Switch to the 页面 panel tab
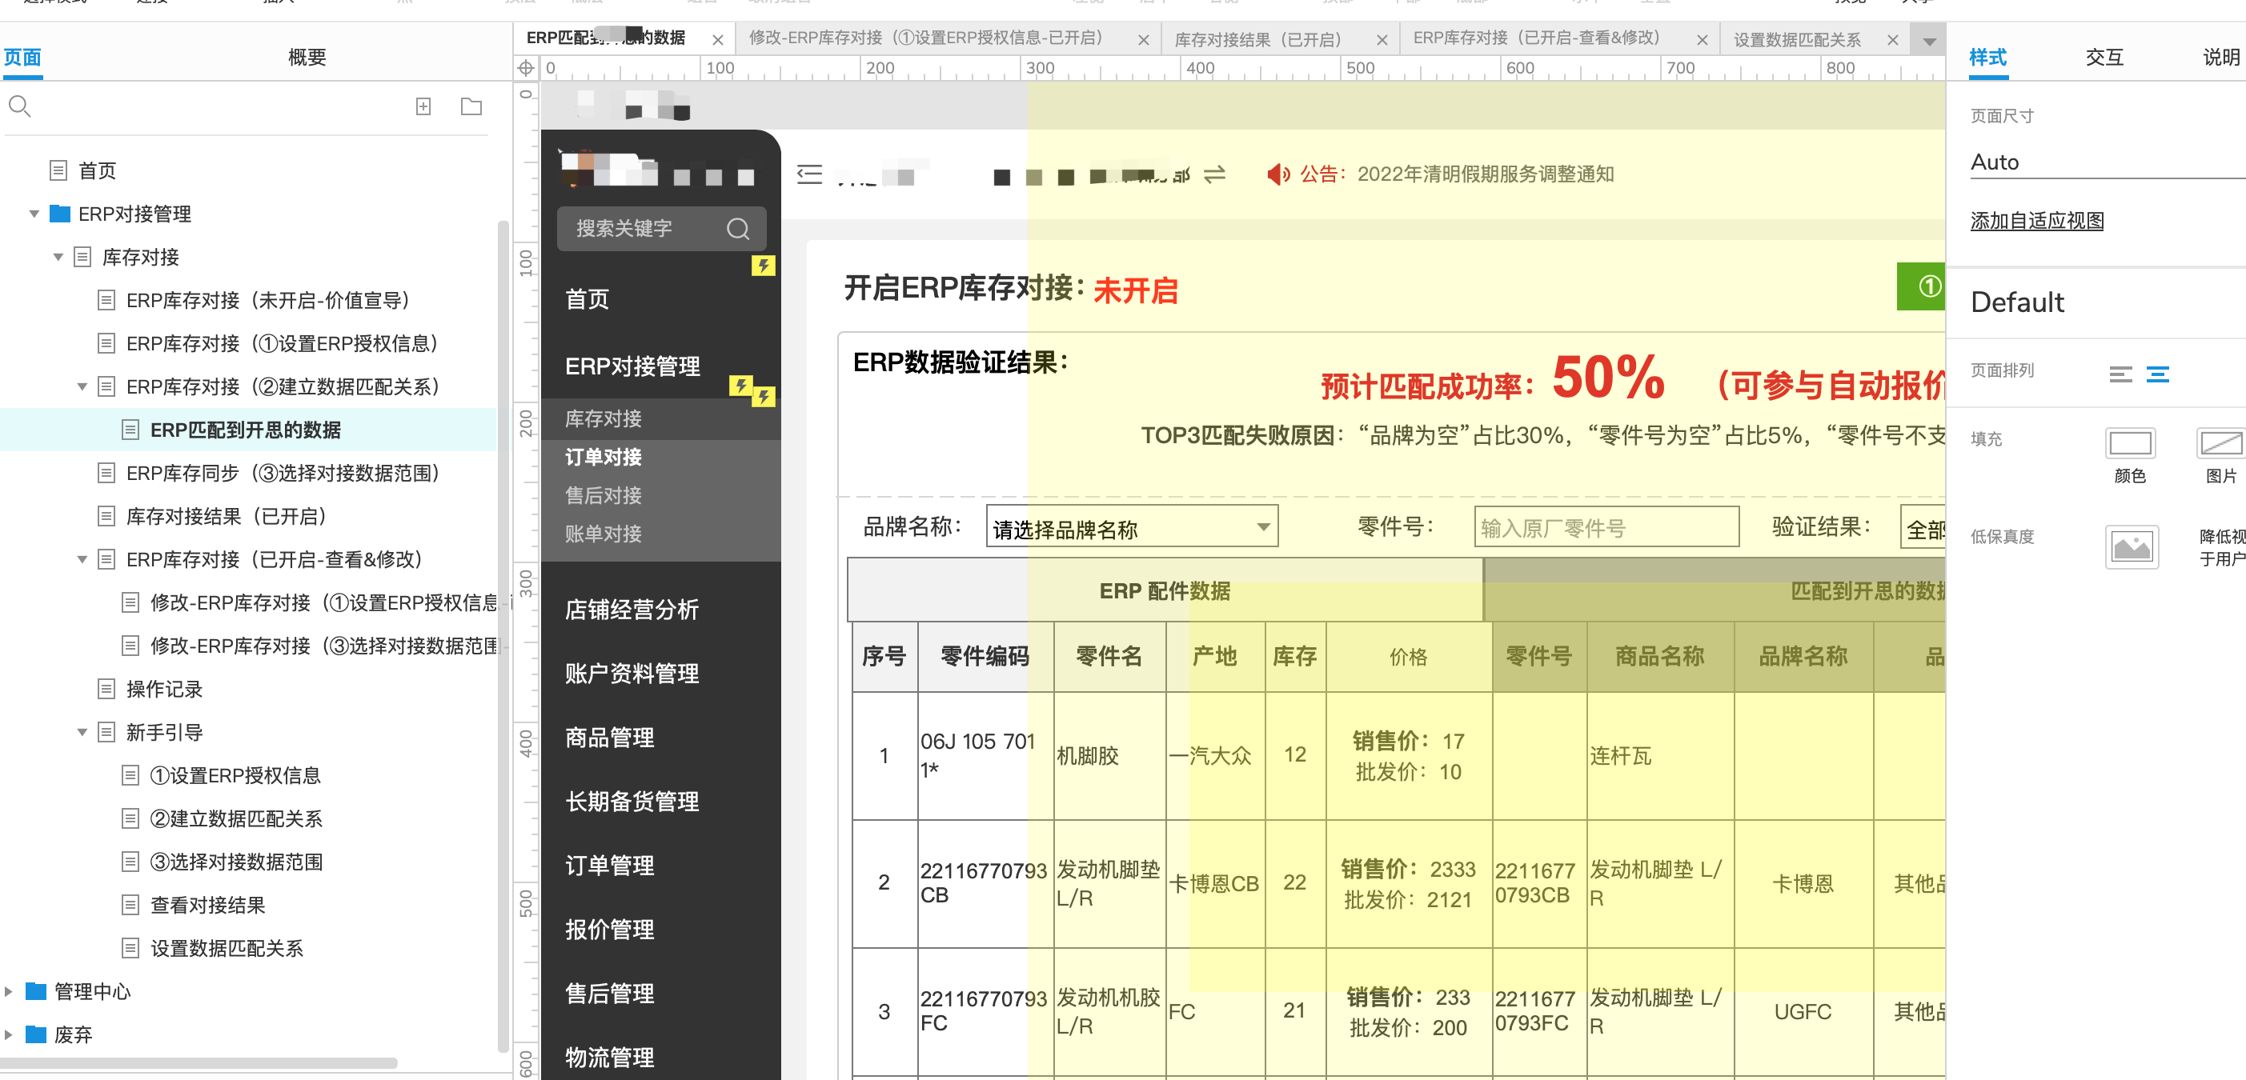The width and height of the screenshot is (2246, 1080). coord(22,58)
